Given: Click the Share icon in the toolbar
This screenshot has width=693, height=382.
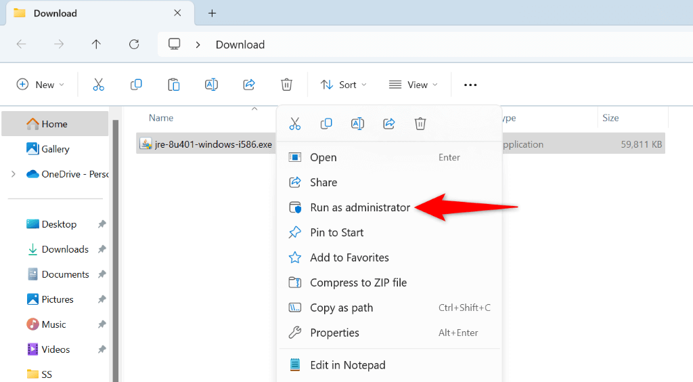Looking at the screenshot, I should (249, 85).
